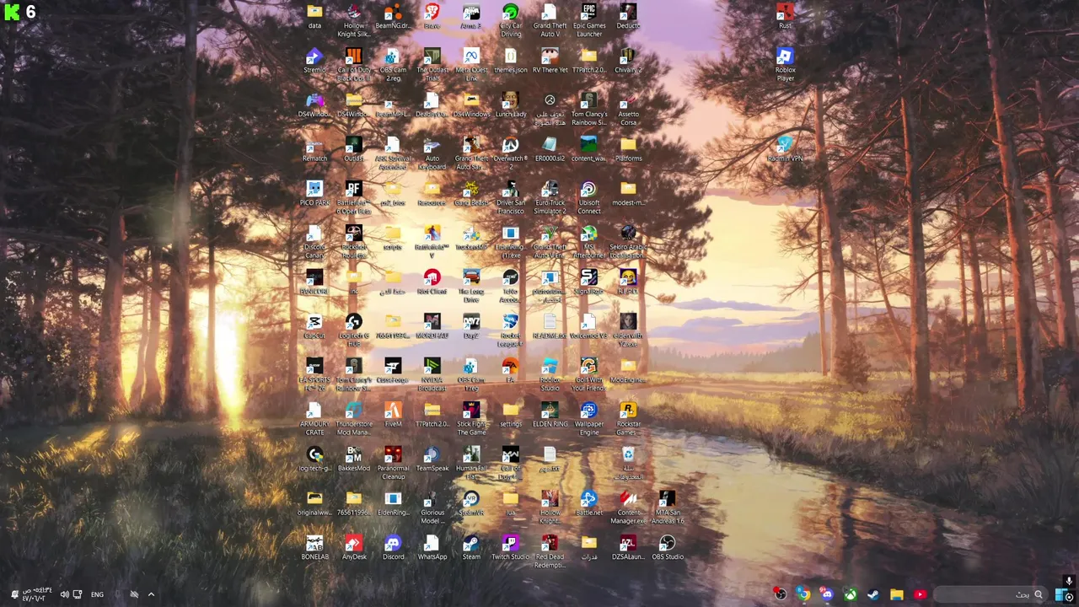Select the MSI Afterburner shortcut
1079x607 pixels.
click(589, 243)
